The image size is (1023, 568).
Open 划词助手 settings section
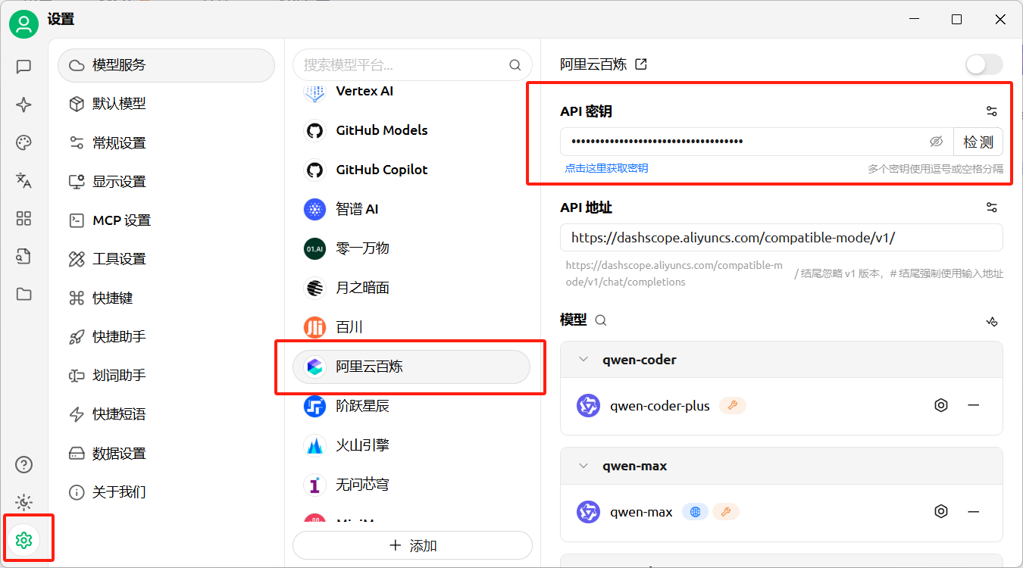tap(166, 375)
